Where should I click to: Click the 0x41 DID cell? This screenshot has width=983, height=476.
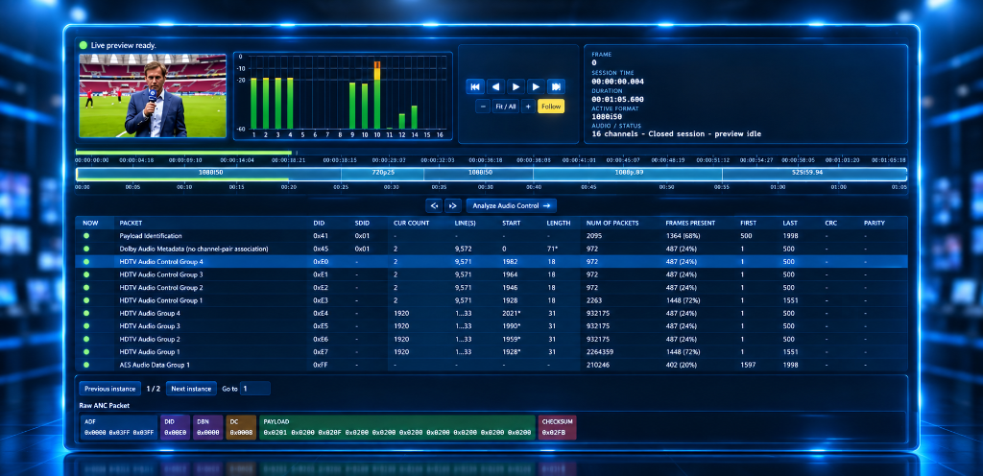point(320,236)
